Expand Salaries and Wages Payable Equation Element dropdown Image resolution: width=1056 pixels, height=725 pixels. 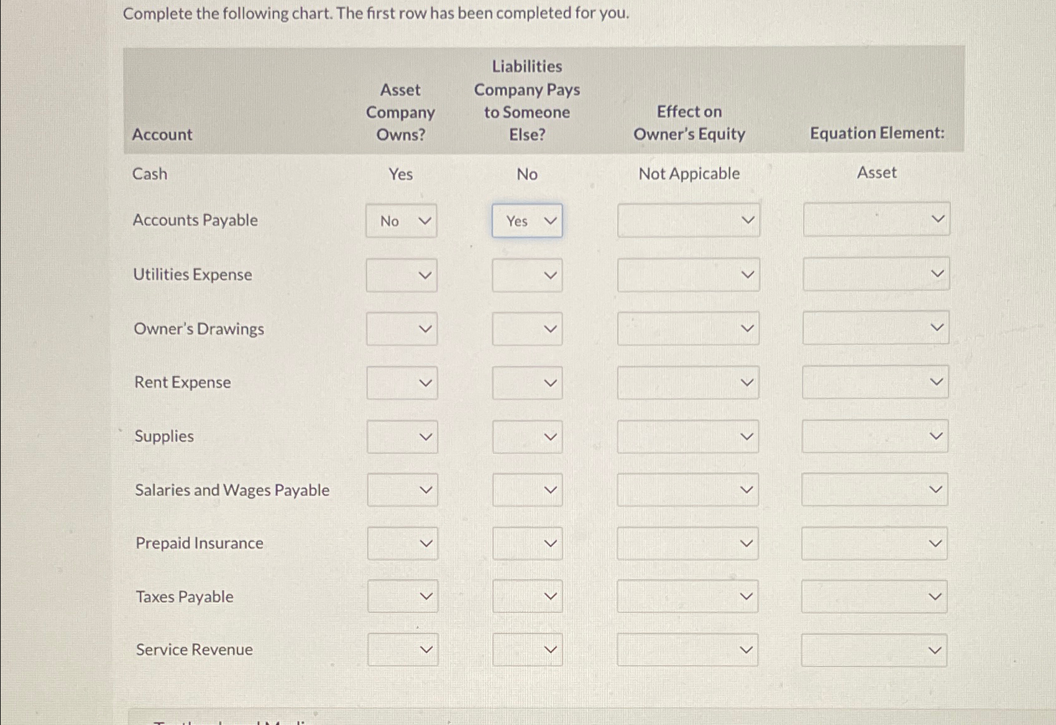(875, 489)
